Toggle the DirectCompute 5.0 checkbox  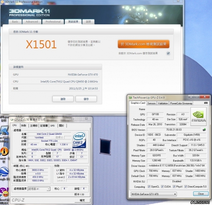(x=185, y=187)
